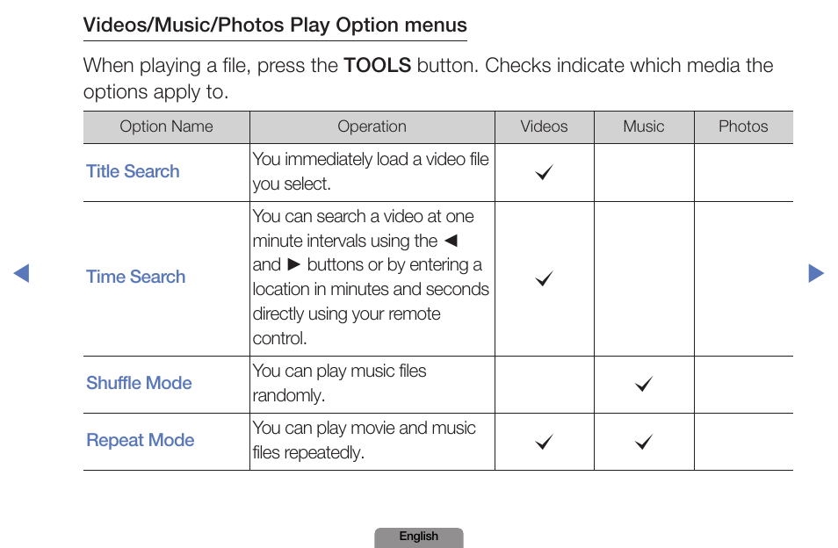Click the Videos checkmark for Time Search
This screenshot has height=548, width=838.
(544, 278)
